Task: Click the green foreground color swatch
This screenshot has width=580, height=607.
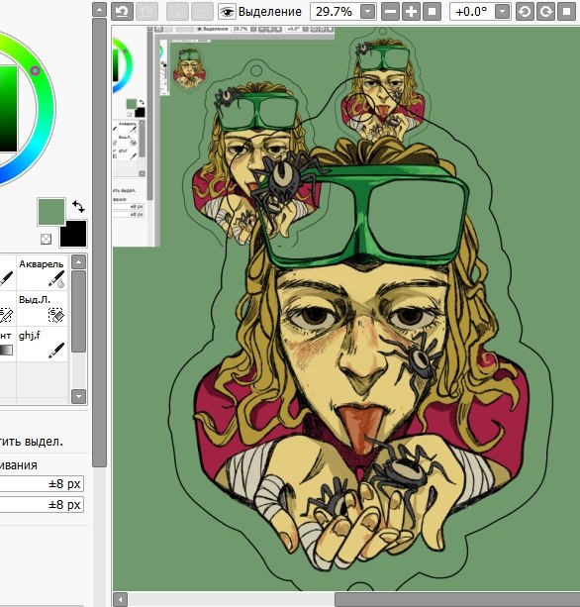Action: (x=51, y=211)
